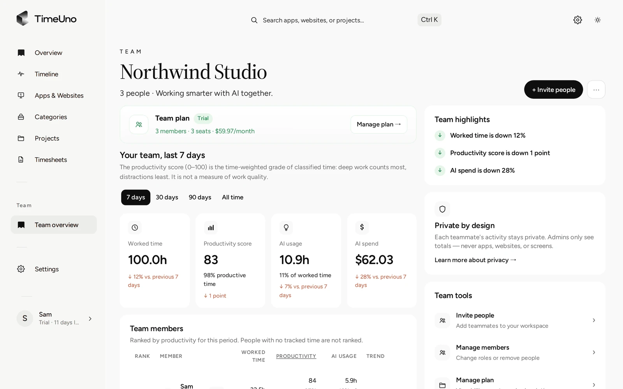Click the down arrow icon beside Productivity score highlight

(440, 153)
